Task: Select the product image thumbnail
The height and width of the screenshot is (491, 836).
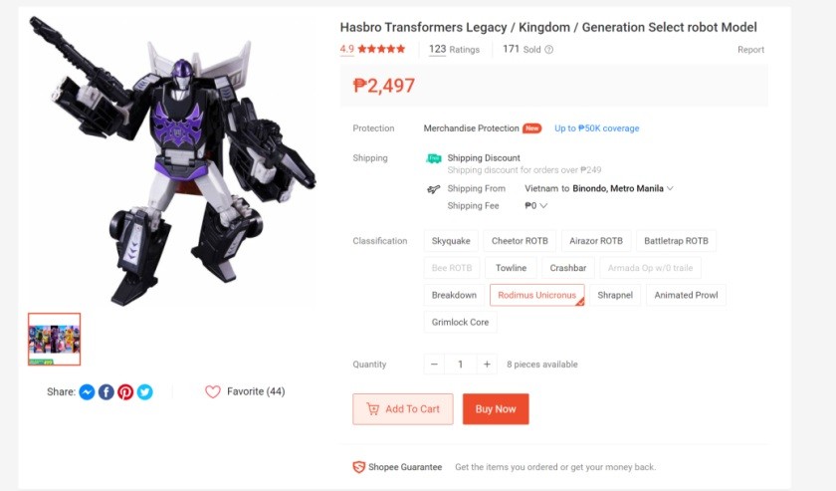Action: pos(55,340)
